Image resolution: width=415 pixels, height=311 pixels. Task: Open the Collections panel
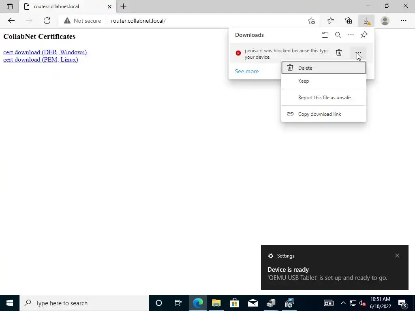pyautogui.click(x=349, y=21)
